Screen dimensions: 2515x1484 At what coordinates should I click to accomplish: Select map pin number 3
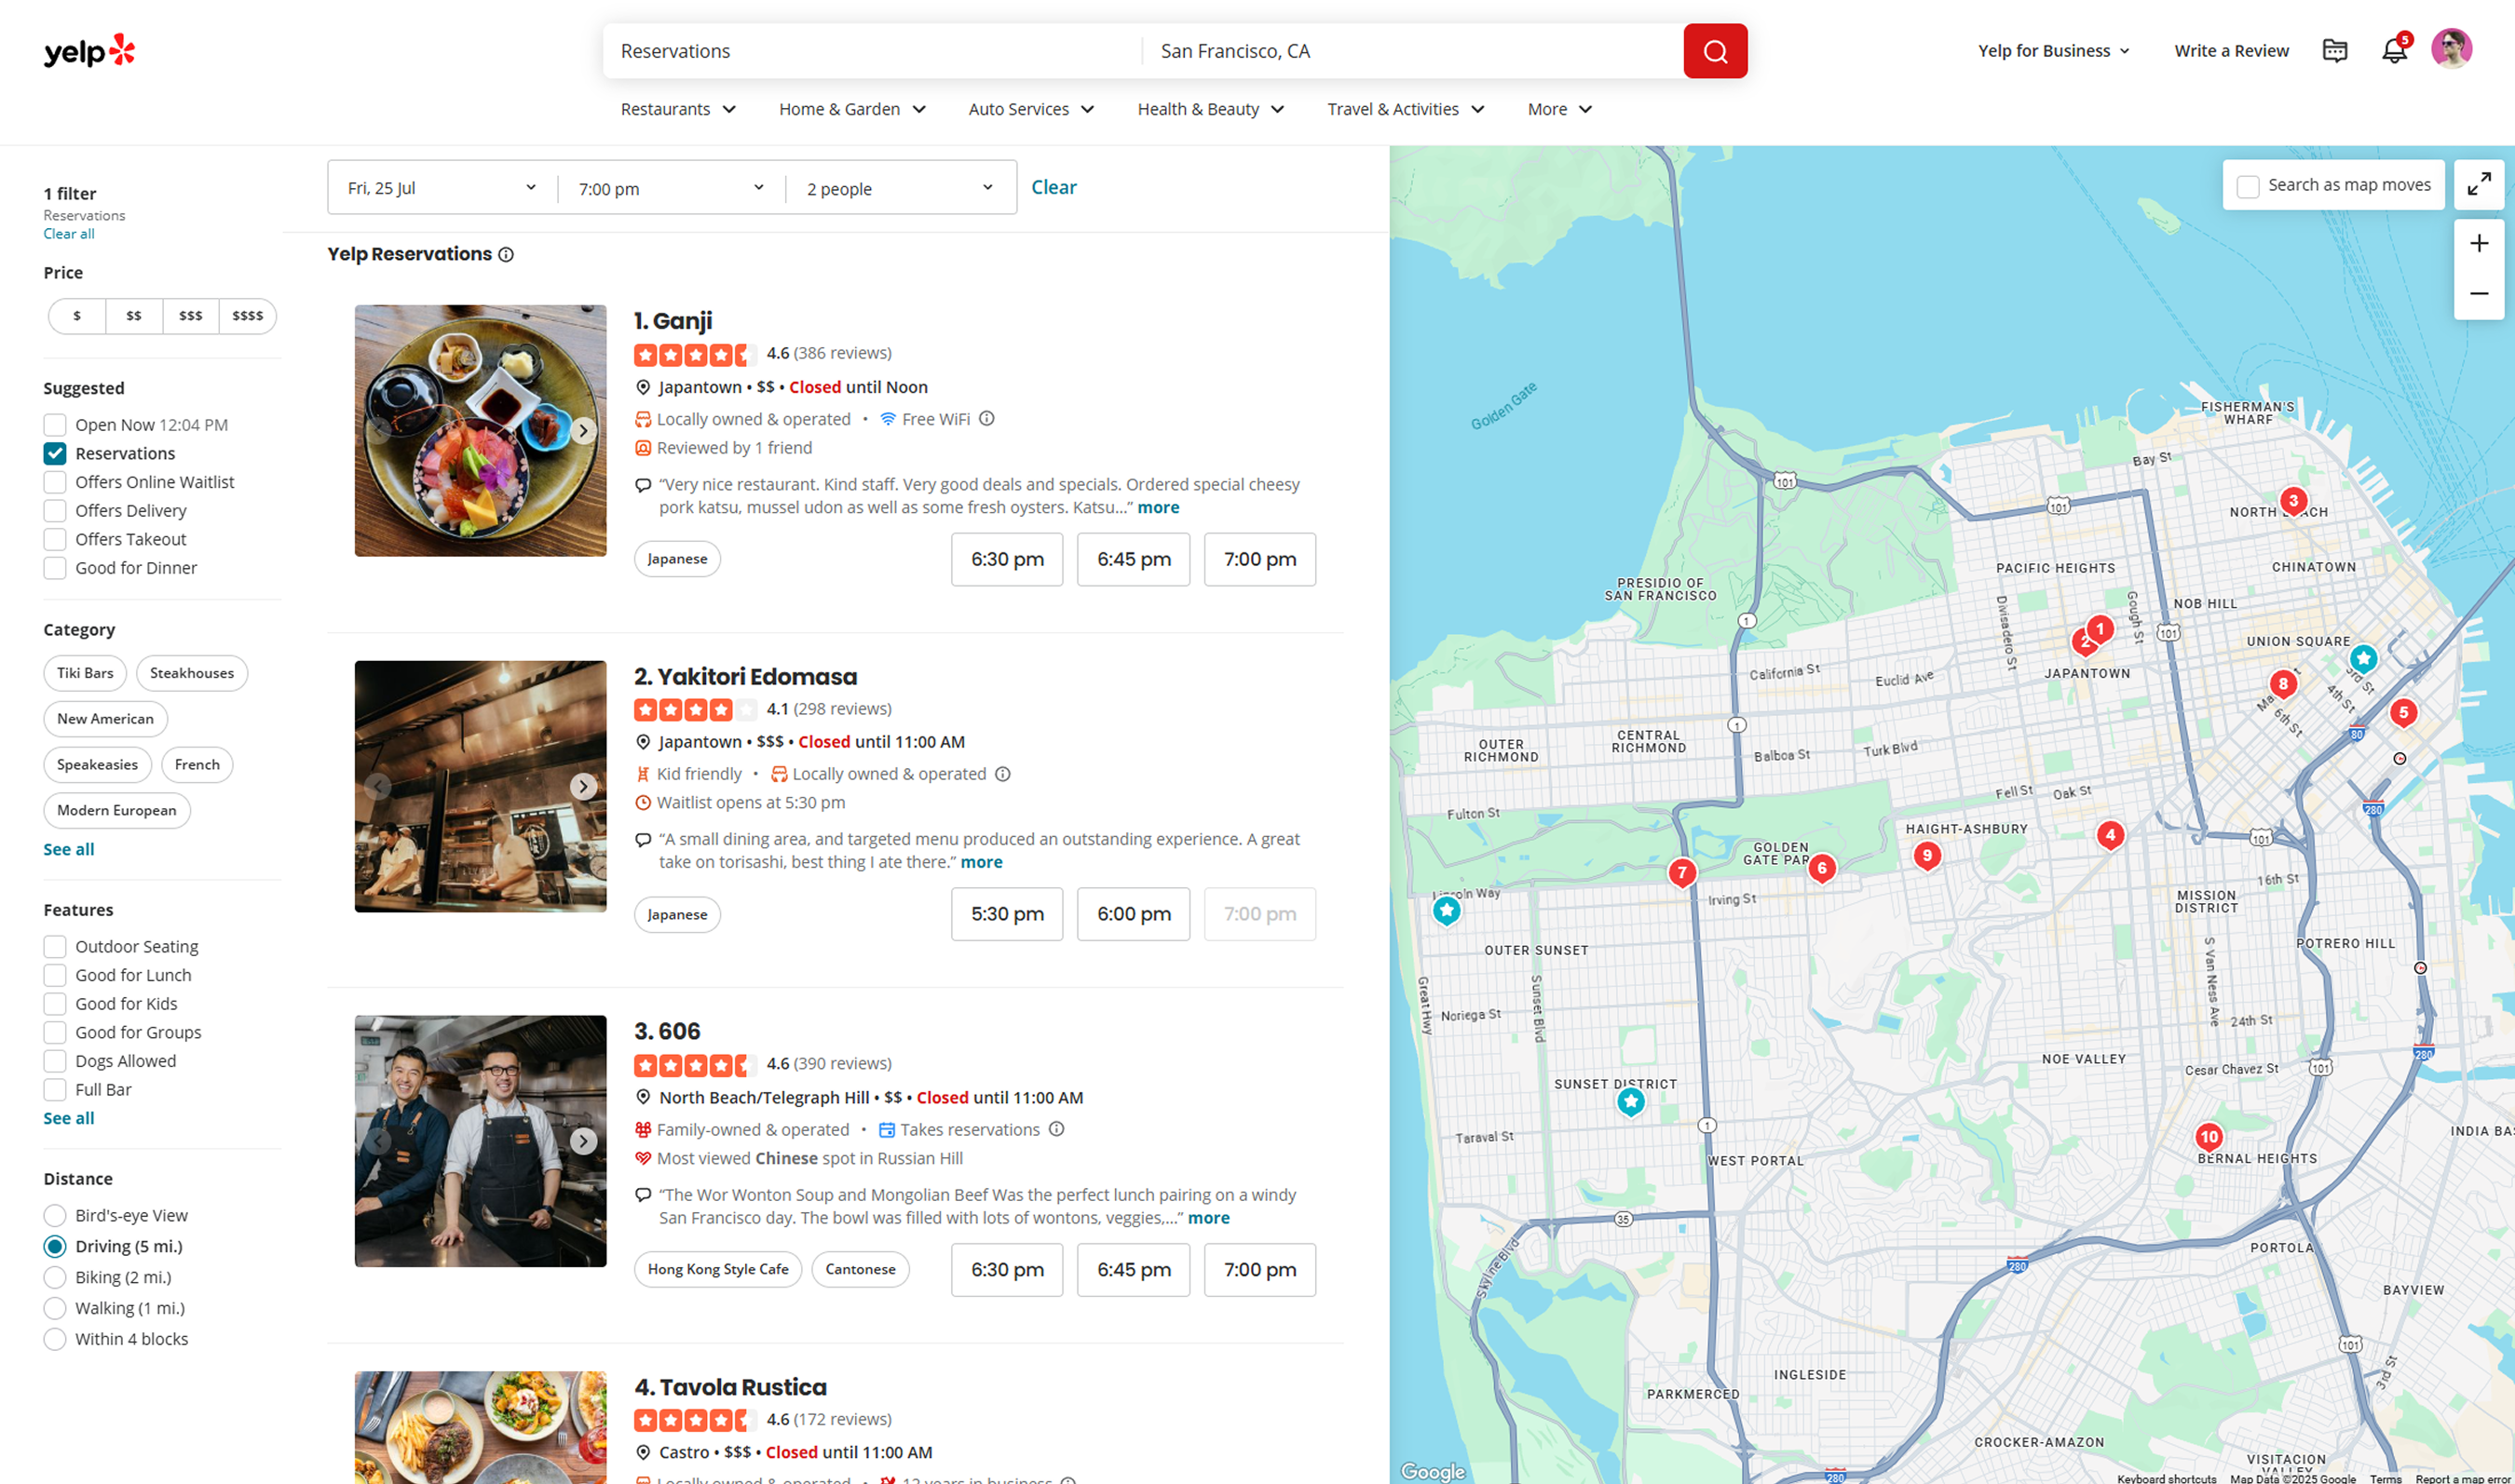coord(2293,500)
